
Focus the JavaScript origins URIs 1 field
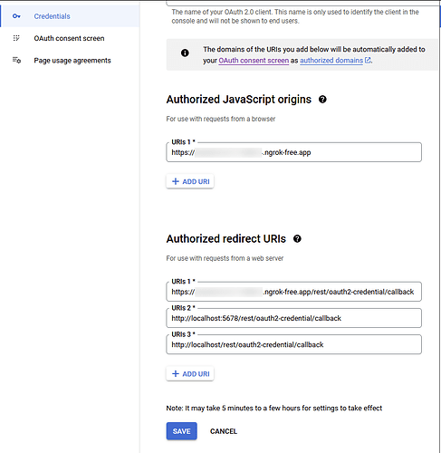293,152
